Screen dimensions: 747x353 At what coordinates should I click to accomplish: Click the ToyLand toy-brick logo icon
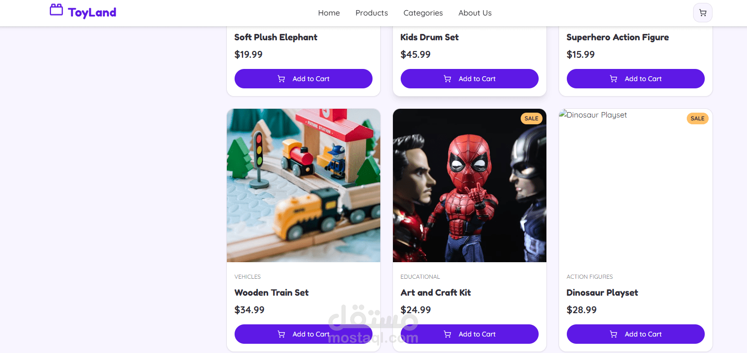pos(56,10)
